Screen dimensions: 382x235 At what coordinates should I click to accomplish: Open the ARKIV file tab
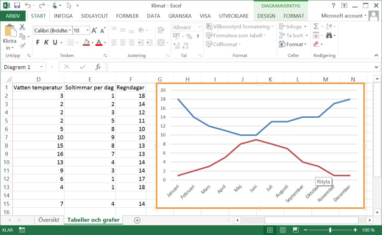(12, 16)
